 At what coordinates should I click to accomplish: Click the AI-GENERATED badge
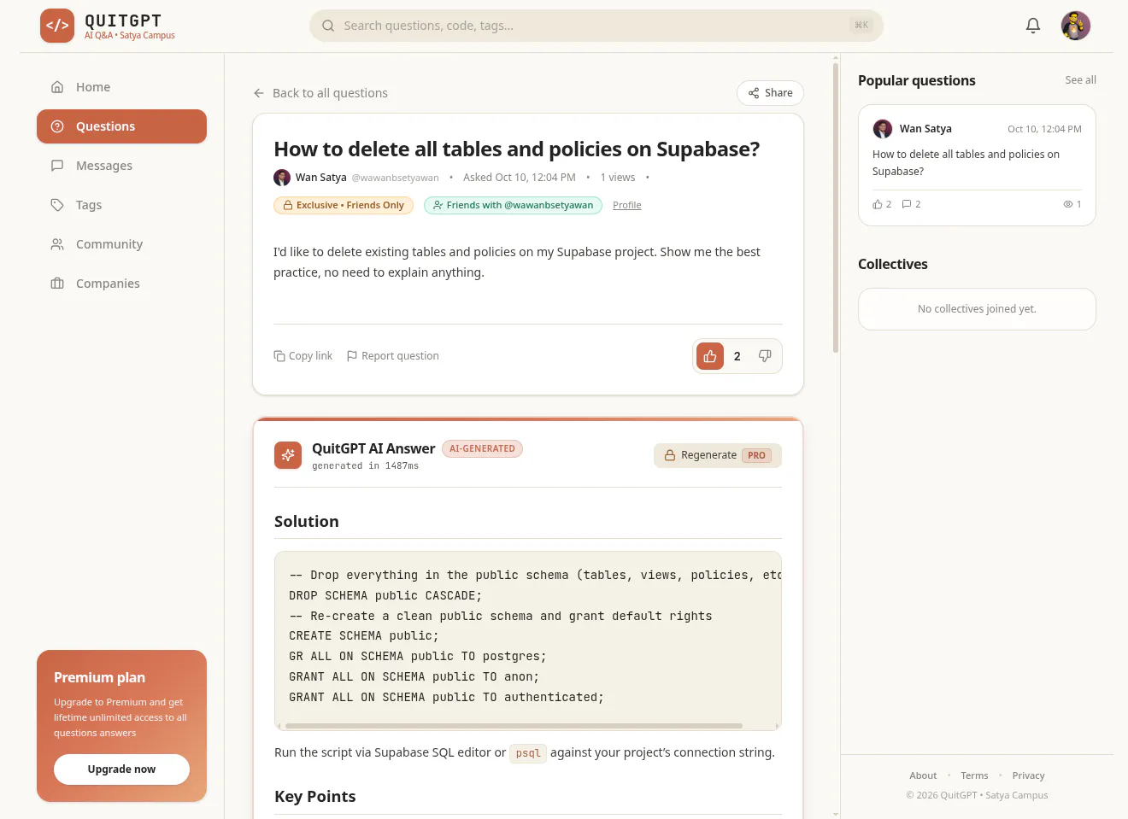tap(482, 449)
